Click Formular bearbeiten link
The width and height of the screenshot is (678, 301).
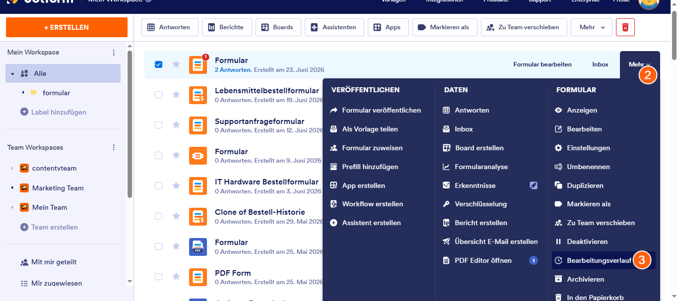[x=542, y=64]
